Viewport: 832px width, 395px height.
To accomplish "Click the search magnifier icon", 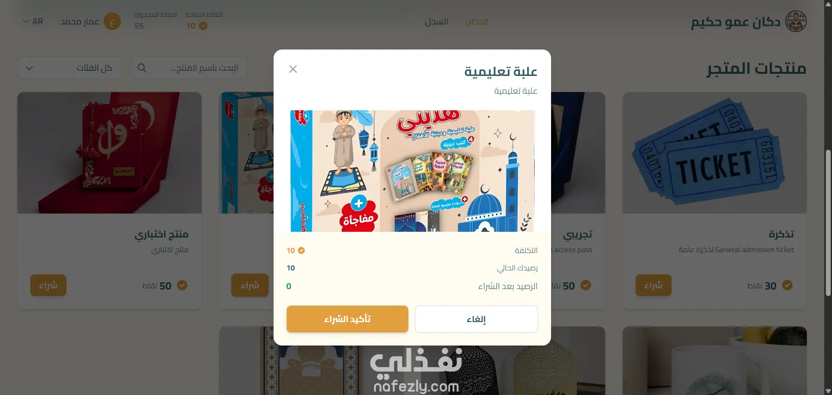I will 142,68.
